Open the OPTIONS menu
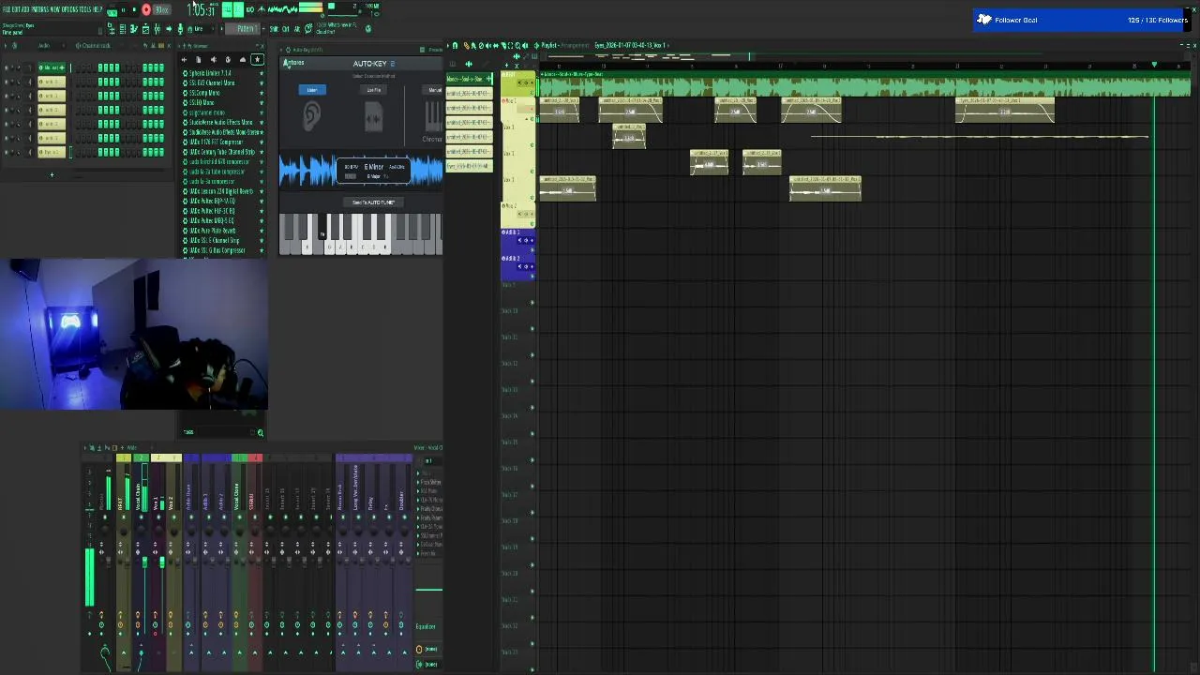Screen dimensions: 1200x675 coord(68,9)
